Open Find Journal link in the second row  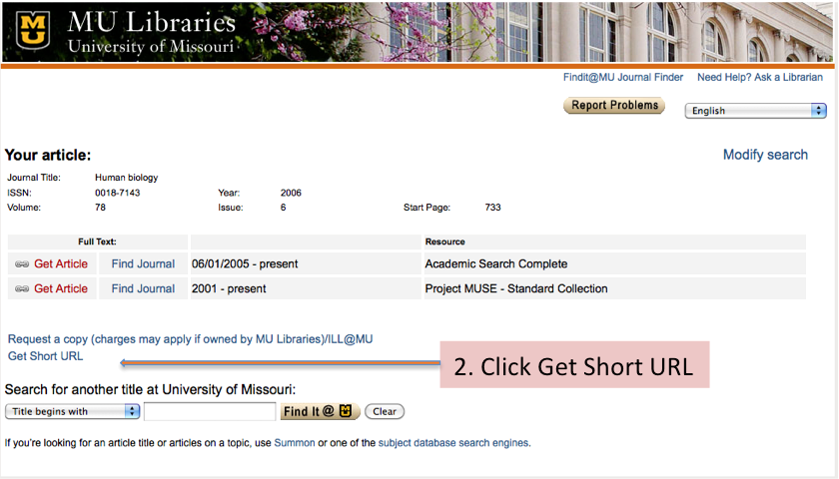[x=143, y=289]
